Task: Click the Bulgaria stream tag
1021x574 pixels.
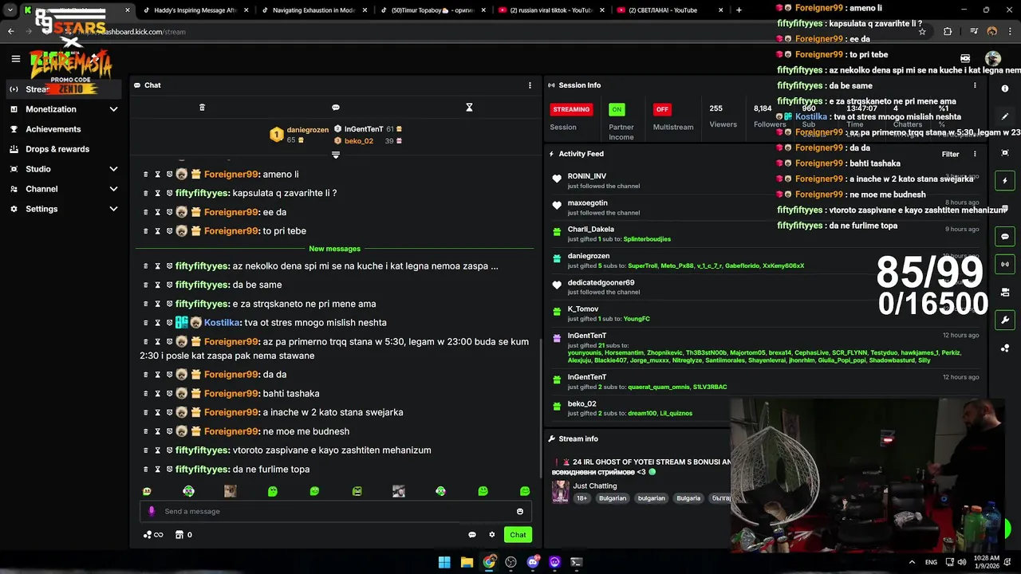Action: click(x=688, y=498)
